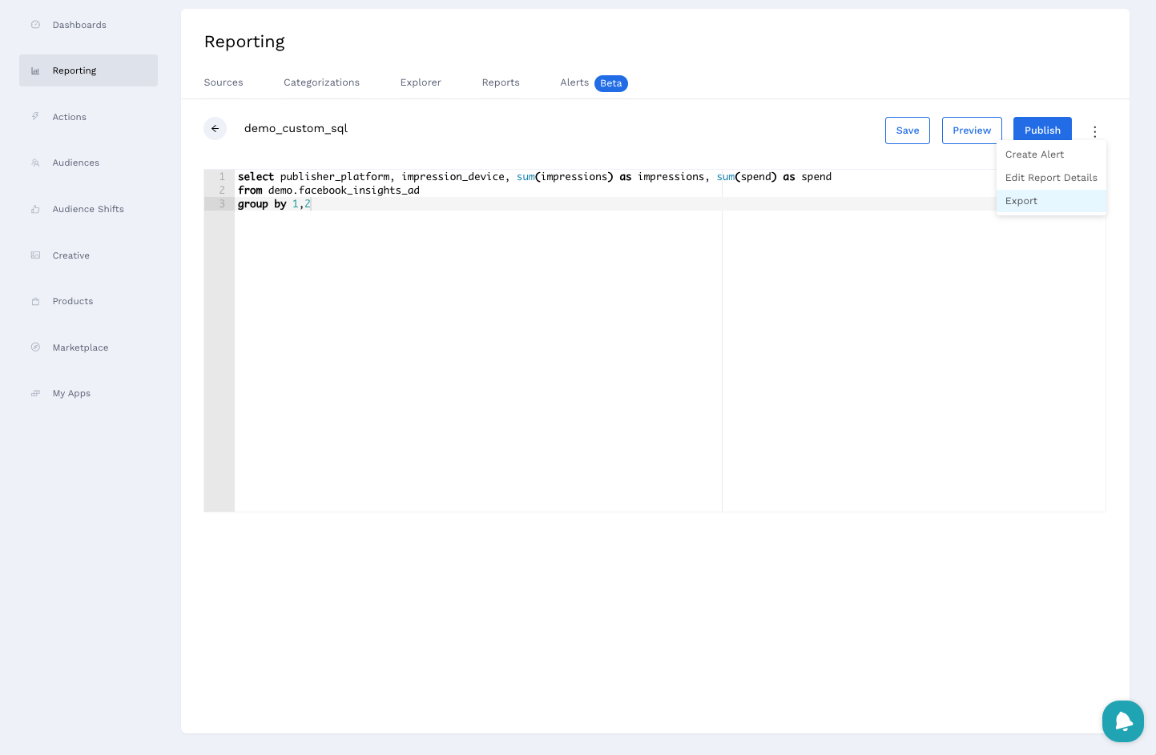Select Create Alert from the menu
This screenshot has width=1156, height=755.
coord(1034,155)
